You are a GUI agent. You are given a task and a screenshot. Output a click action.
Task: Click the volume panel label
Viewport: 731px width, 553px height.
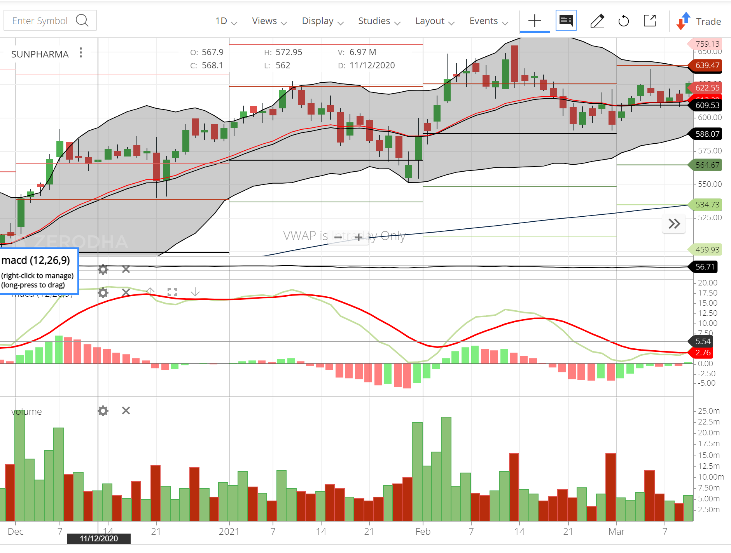coord(26,412)
